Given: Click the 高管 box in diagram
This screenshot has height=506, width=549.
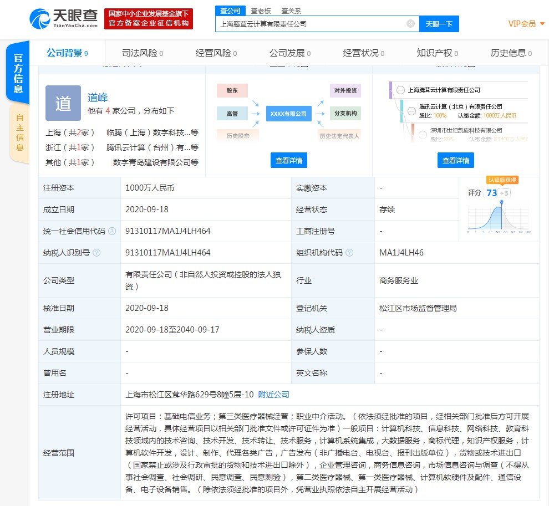Looking at the screenshot, I should [x=232, y=114].
